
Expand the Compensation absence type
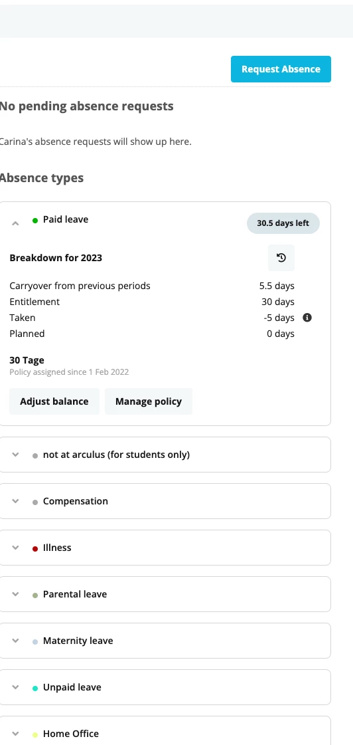[165, 501]
